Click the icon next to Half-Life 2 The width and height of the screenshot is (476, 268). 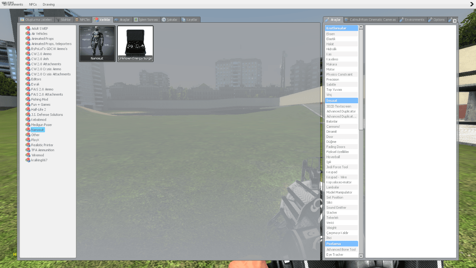(x=28, y=110)
